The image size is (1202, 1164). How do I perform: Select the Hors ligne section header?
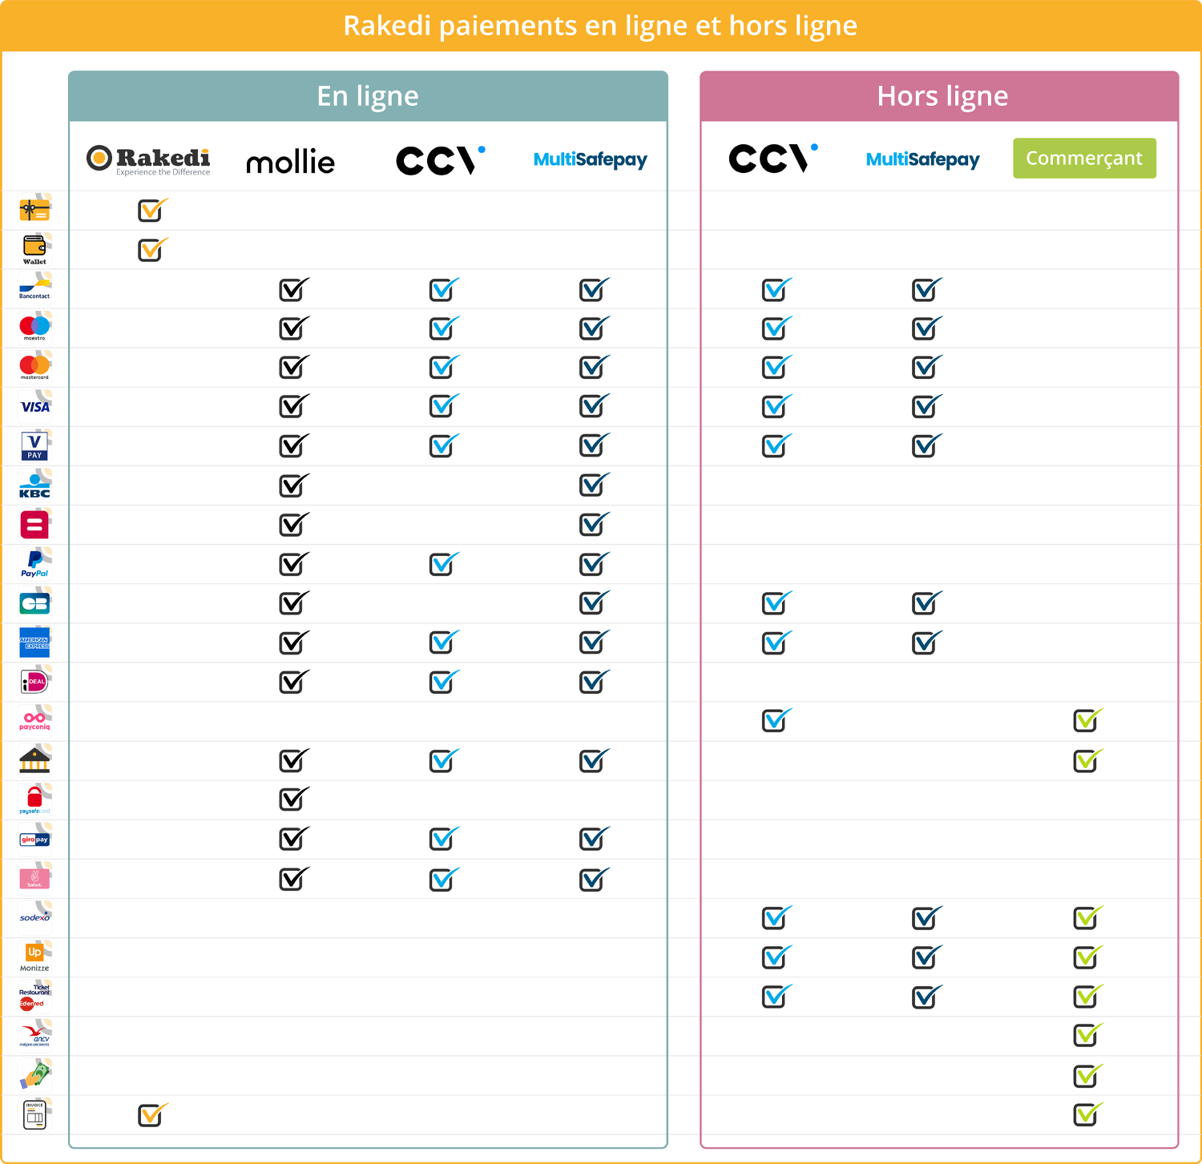pos(942,95)
